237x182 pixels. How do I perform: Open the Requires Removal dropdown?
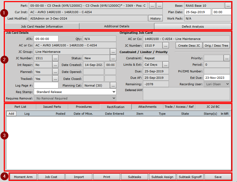coord(75,98)
